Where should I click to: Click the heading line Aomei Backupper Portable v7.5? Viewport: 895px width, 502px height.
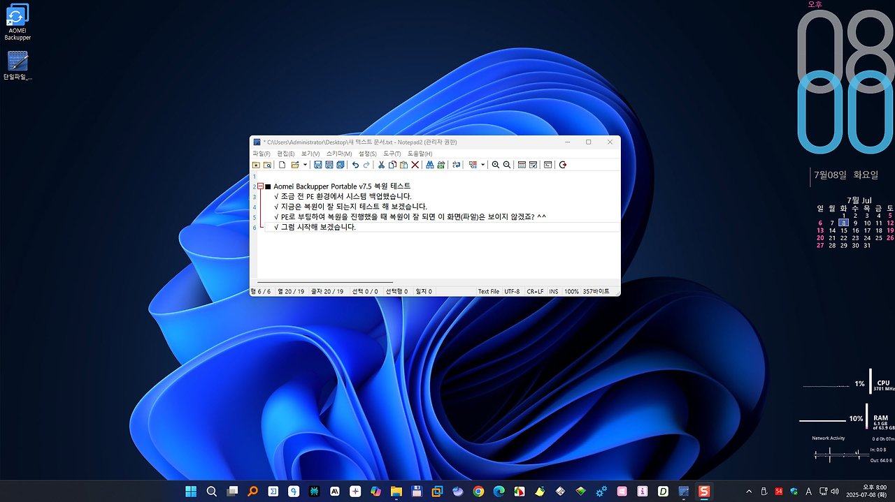coord(342,186)
